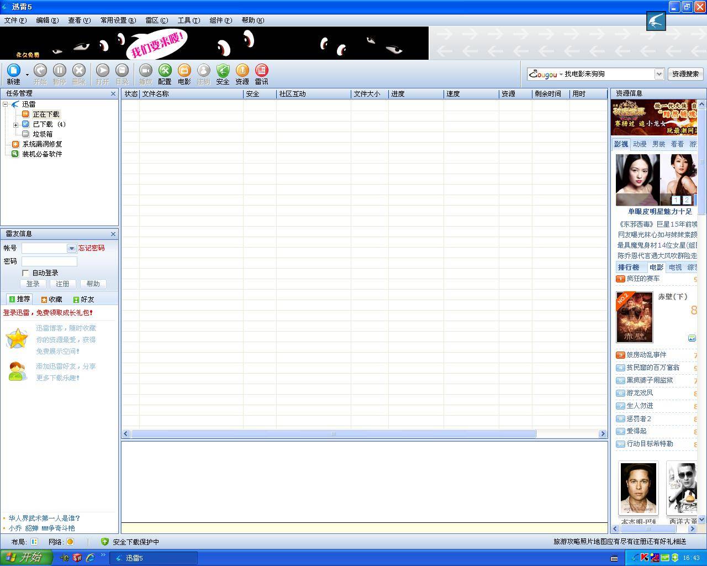This screenshot has height=566, width=707.
Task: Expand the 已下载 (4) tree node
Action: click(x=15, y=124)
